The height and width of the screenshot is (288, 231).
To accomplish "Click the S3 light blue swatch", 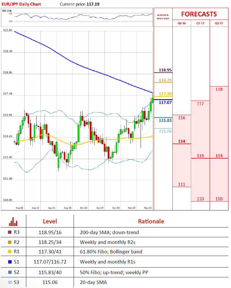I will pyautogui.click(x=10, y=282).
